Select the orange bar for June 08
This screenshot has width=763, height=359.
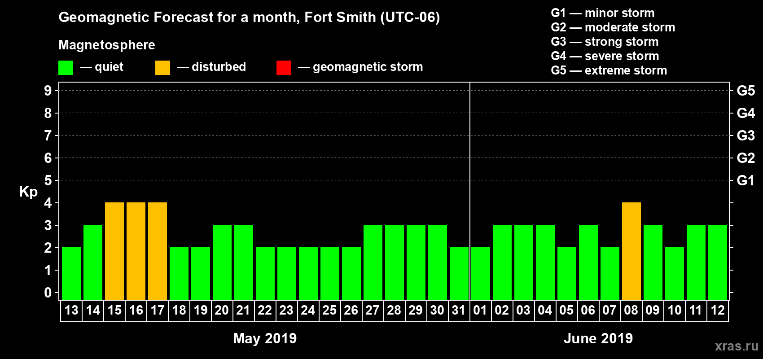[631, 251]
